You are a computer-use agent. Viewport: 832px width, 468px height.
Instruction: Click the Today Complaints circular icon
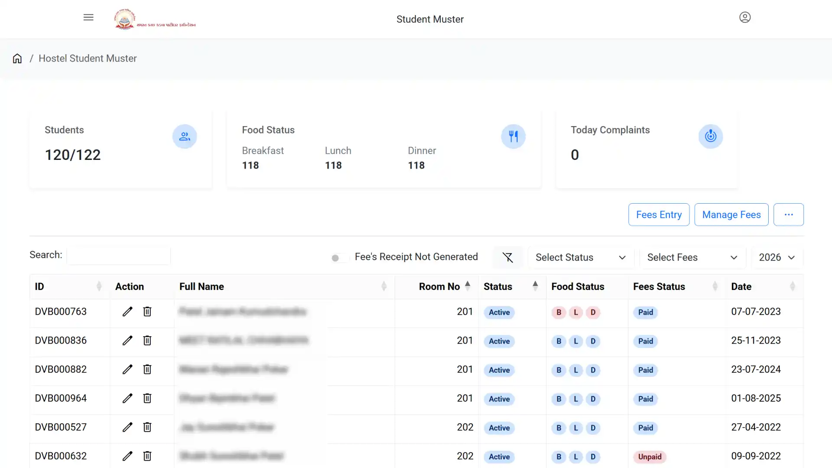tap(711, 136)
